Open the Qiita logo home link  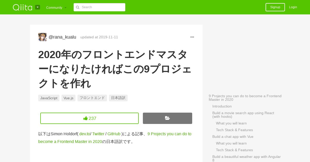(x=22, y=7)
